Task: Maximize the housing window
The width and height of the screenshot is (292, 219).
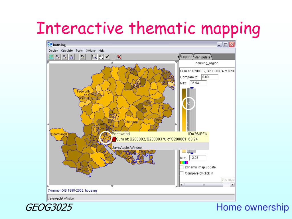Action: point(226,44)
